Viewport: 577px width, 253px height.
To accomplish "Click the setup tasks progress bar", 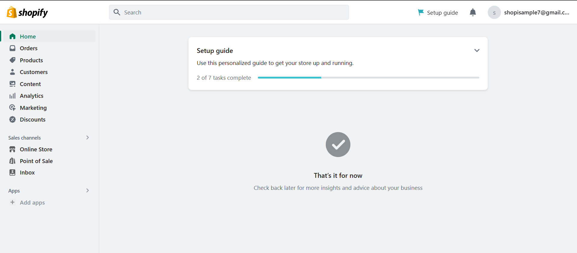I will (x=368, y=78).
